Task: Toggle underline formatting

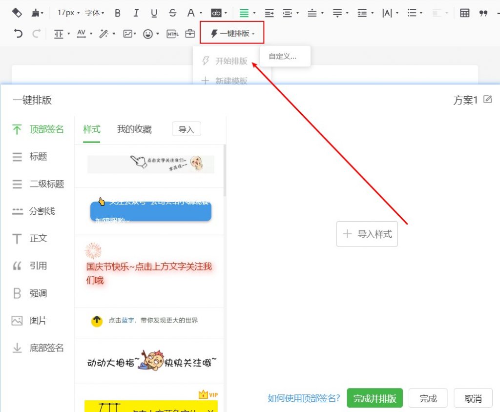Action: [x=154, y=13]
